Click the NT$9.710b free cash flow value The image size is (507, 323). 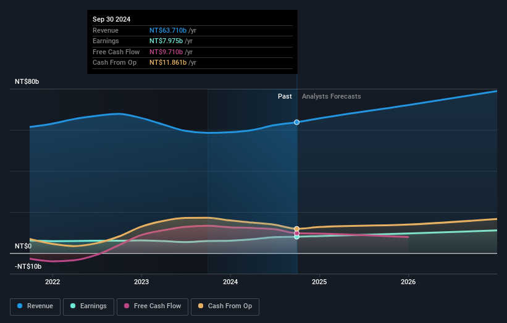[166, 52]
